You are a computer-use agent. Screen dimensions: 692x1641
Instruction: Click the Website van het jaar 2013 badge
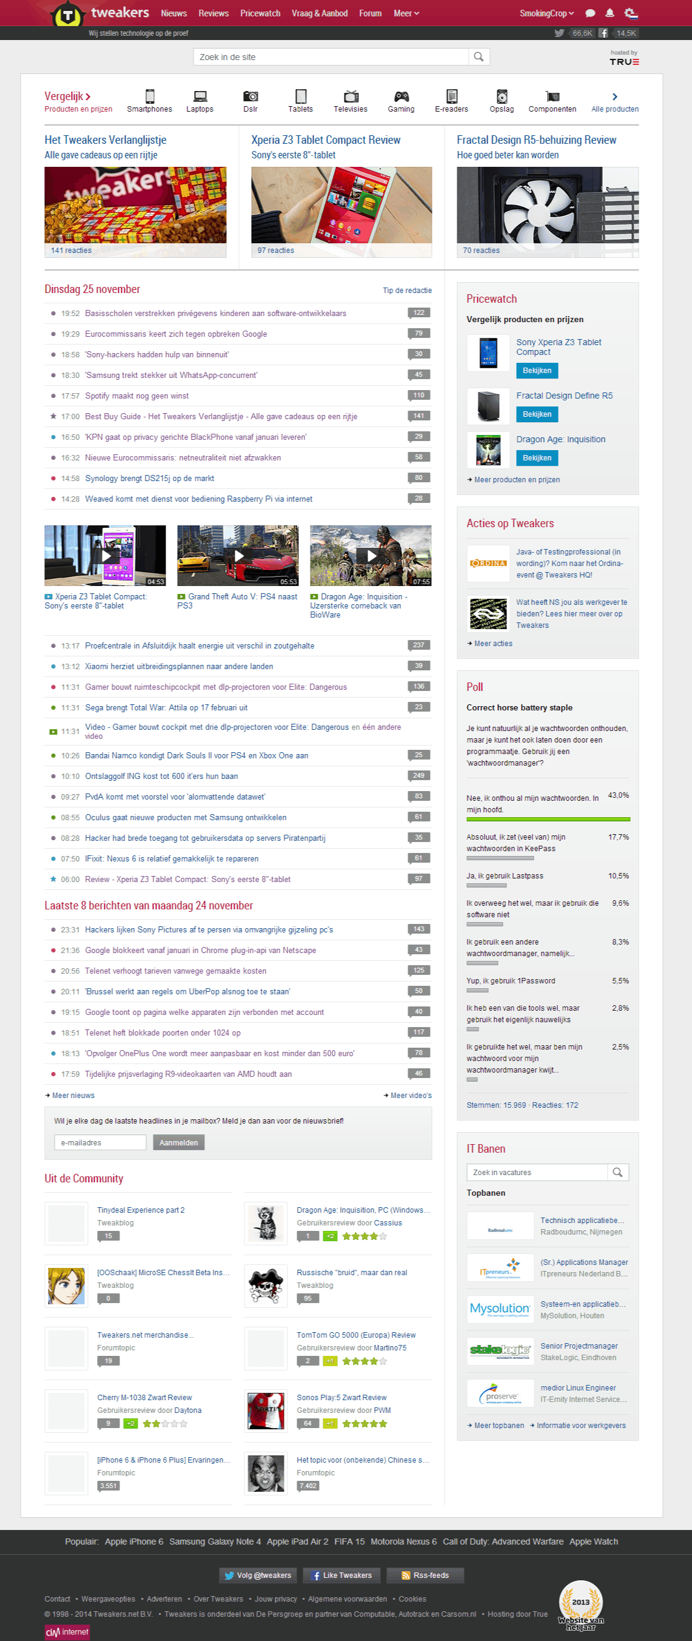580,1605
